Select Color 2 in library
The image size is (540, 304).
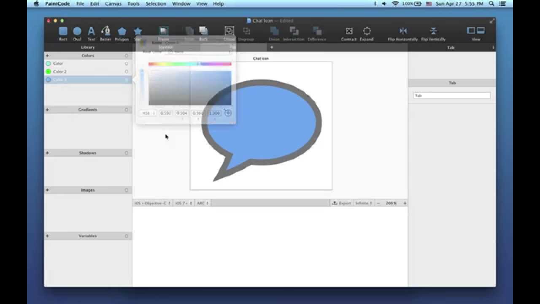point(88,71)
